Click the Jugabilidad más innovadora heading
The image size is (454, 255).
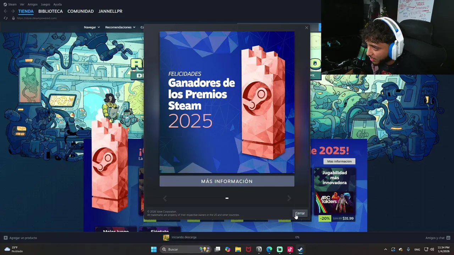click(x=334, y=178)
